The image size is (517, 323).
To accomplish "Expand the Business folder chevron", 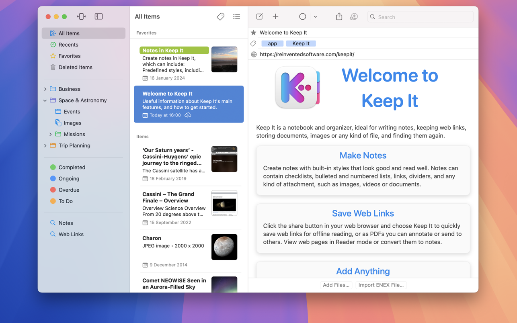I will [45, 89].
